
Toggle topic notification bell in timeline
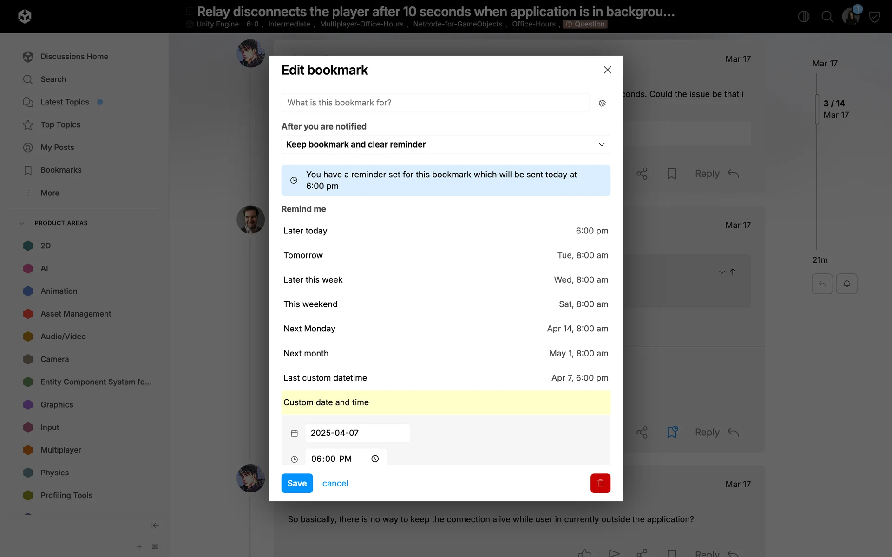pyautogui.click(x=846, y=284)
